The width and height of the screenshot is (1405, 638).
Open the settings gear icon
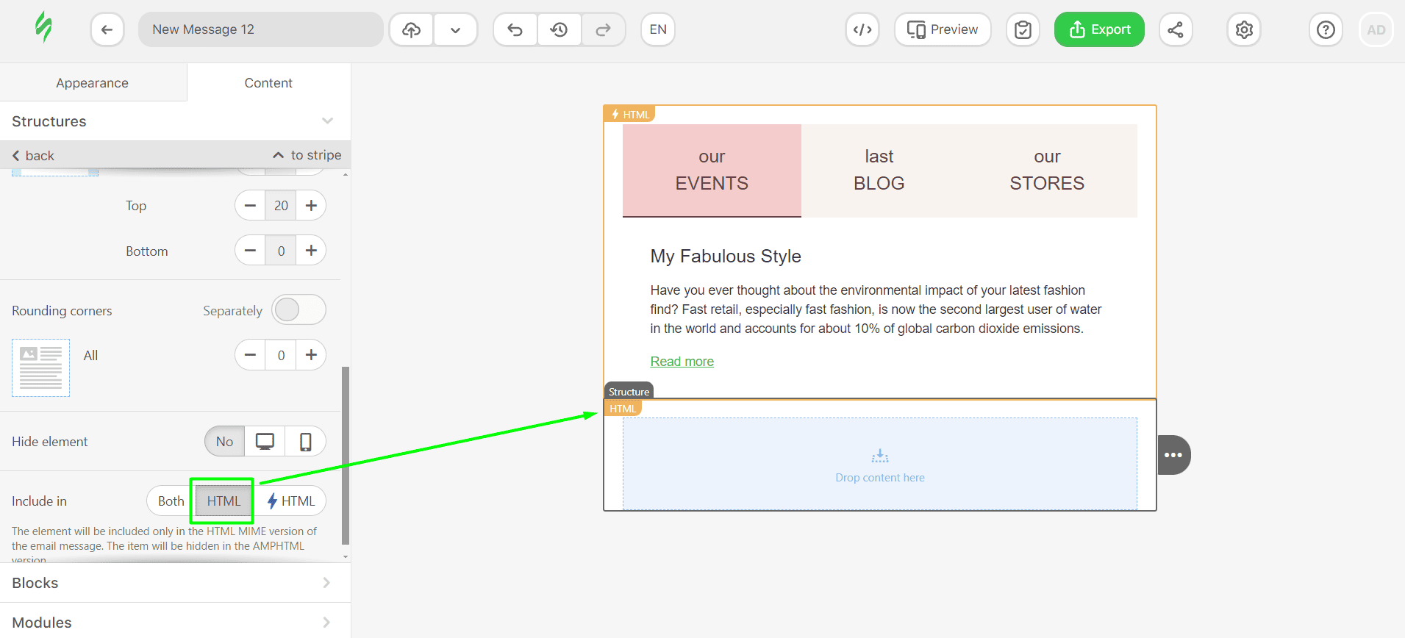tap(1244, 29)
